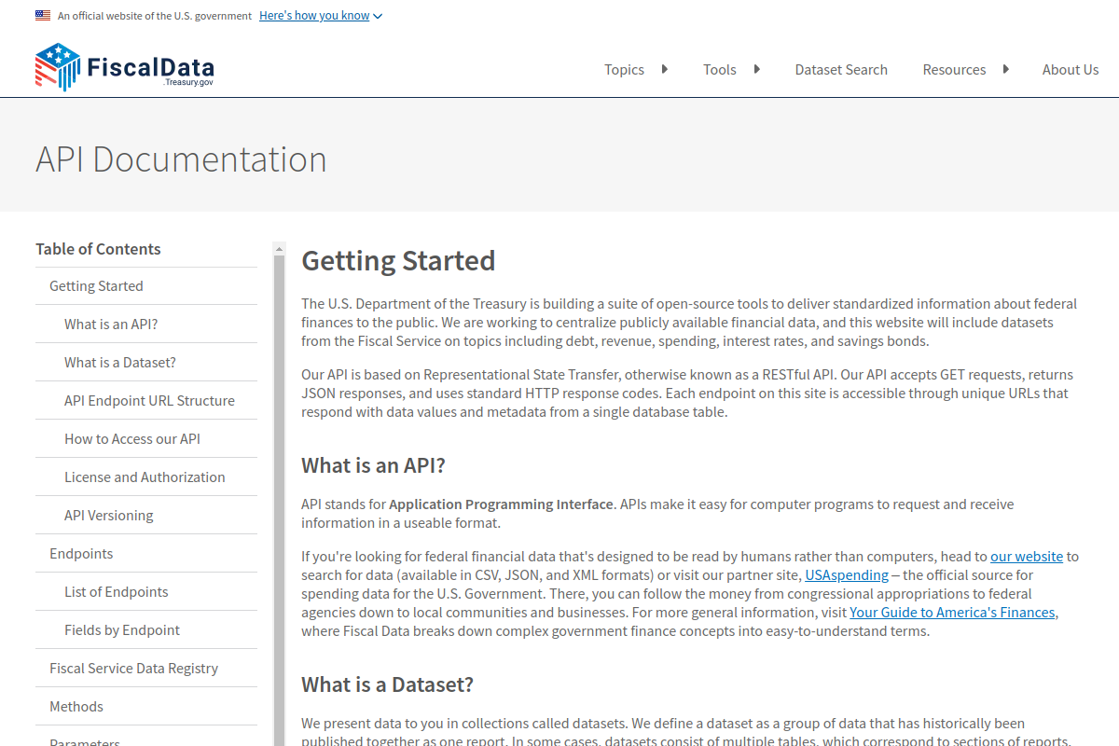Image resolution: width=1119 pixels, height=746 pixels.
Task: Click the "API Documentation" page title
Action: coord(181,159)
